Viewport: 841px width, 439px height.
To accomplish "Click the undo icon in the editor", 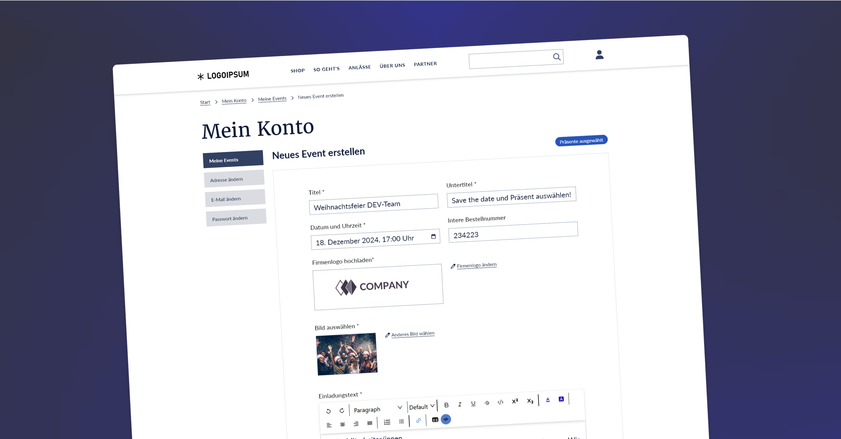I will (328, 411).
